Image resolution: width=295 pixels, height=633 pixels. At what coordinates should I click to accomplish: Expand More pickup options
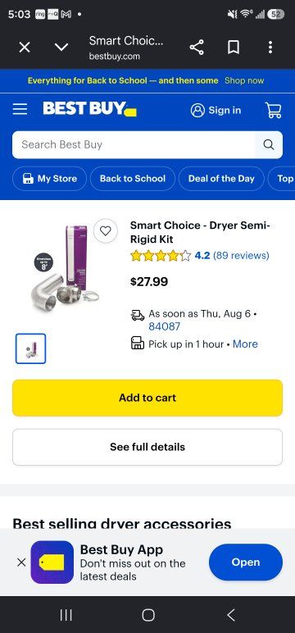tap(245, 344)
